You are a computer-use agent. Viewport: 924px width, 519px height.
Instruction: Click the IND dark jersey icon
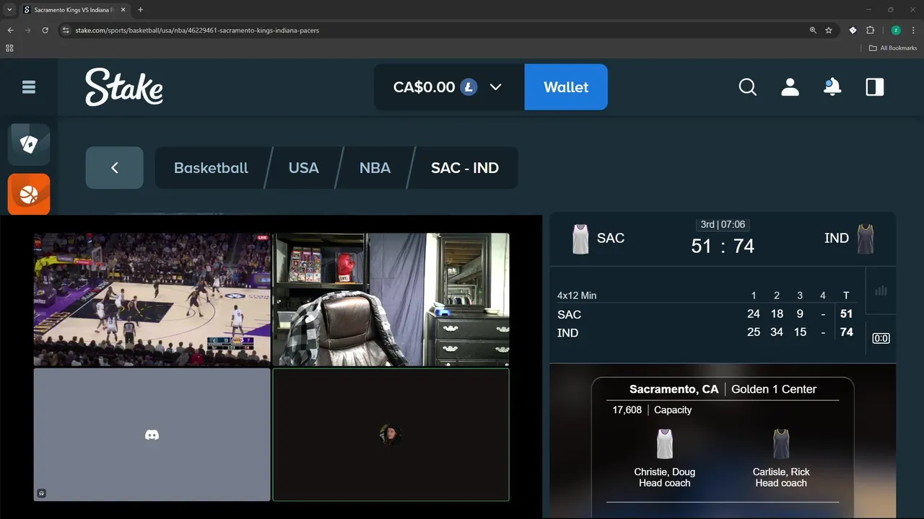(866, 239)
